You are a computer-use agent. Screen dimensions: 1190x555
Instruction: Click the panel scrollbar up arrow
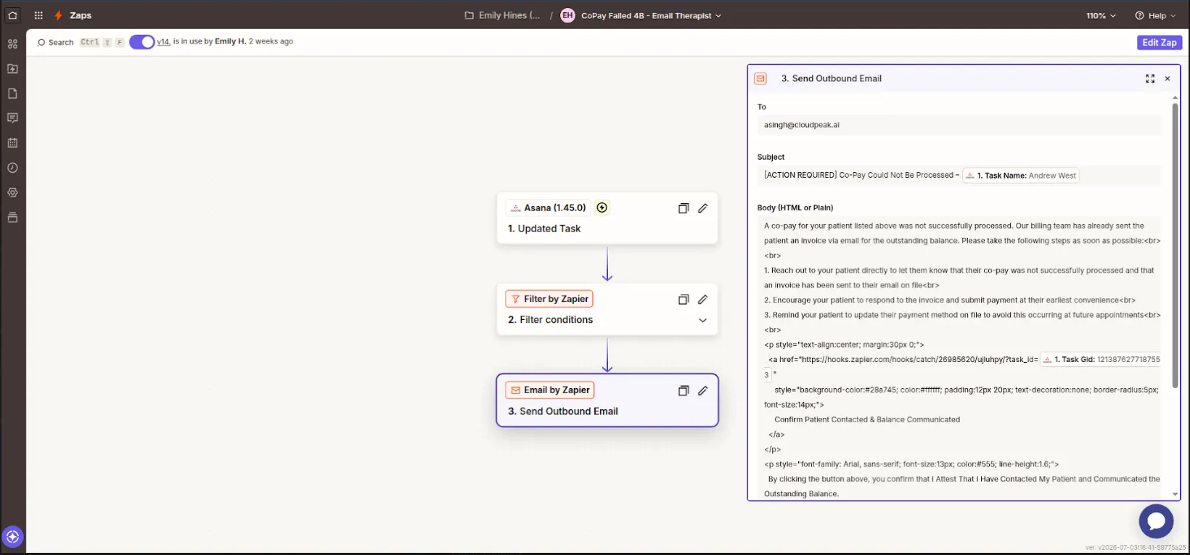[1175, 97]
